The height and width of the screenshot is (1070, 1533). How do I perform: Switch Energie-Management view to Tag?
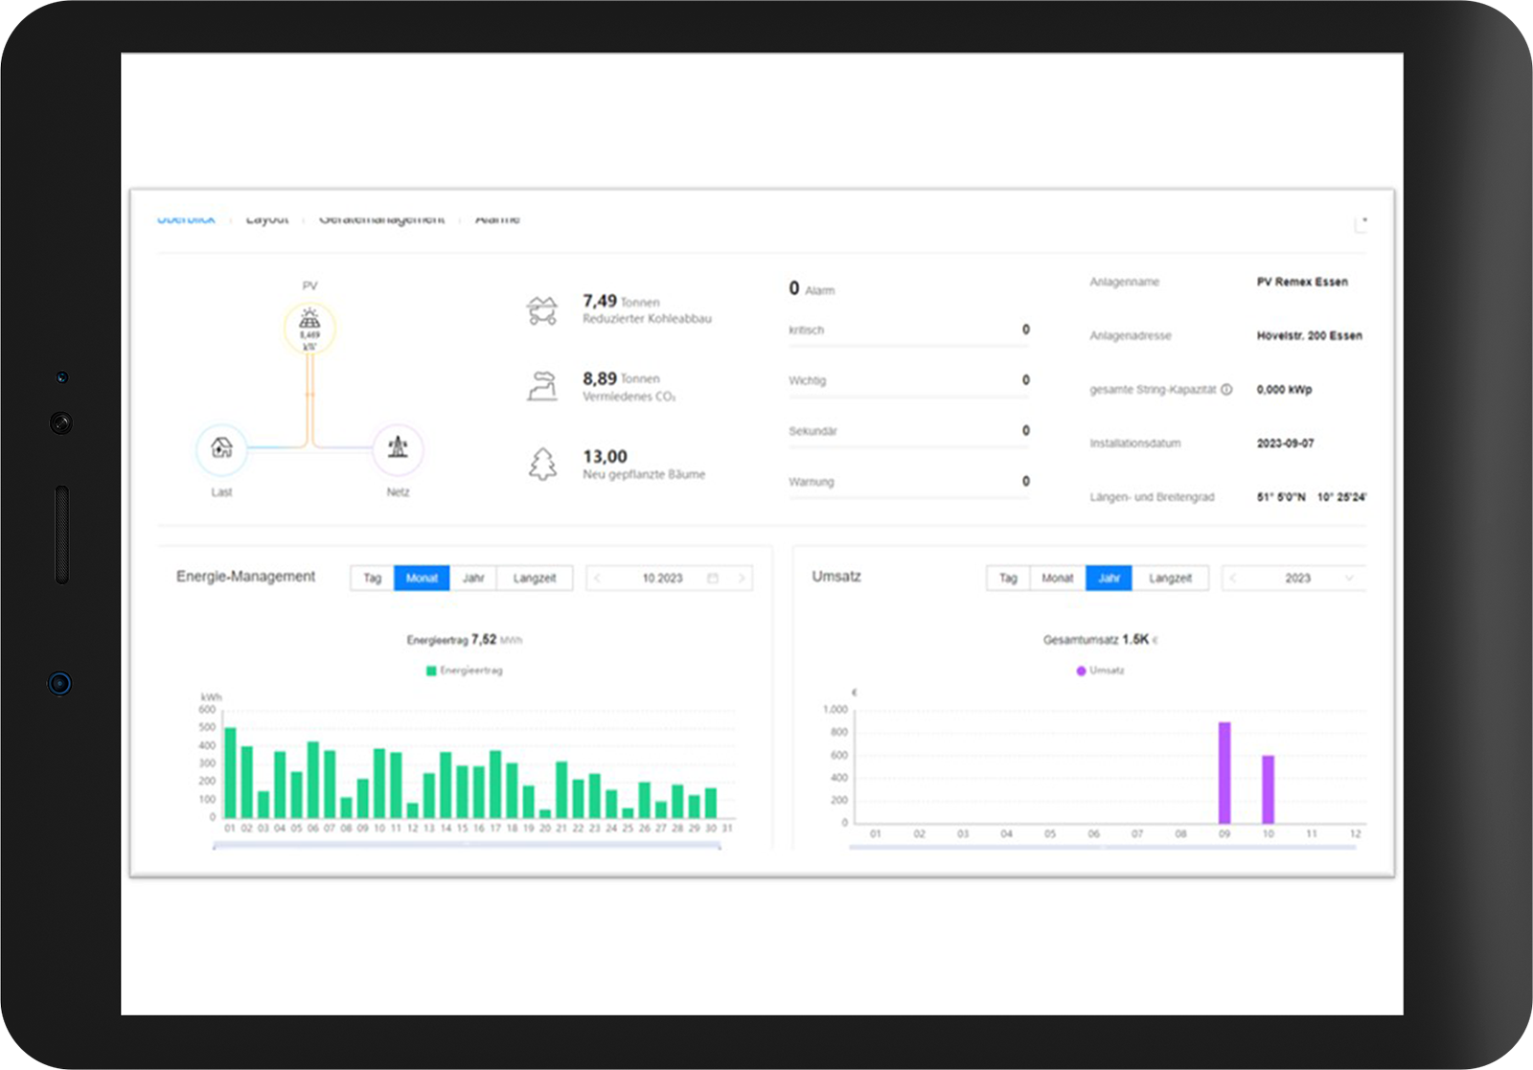[372, 579]
